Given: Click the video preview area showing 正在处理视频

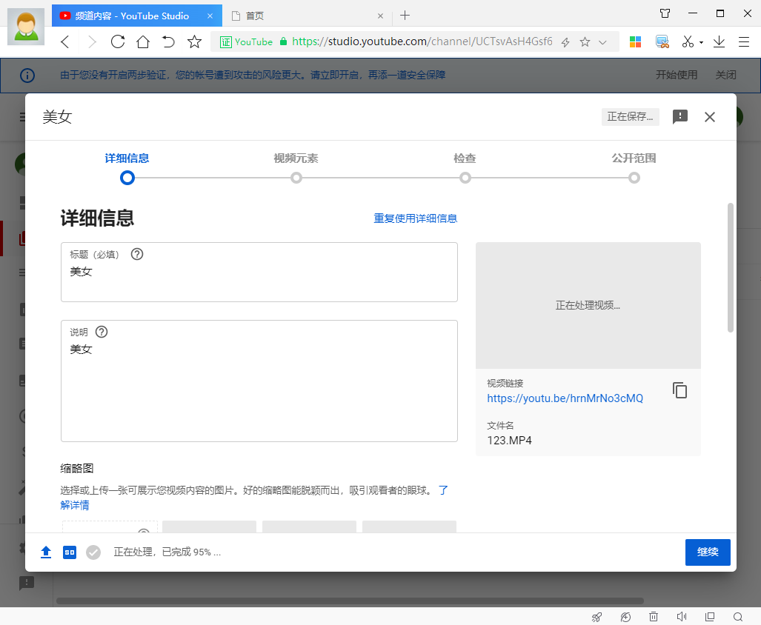Looking at the screenshot, I should [x=588, y=306].
